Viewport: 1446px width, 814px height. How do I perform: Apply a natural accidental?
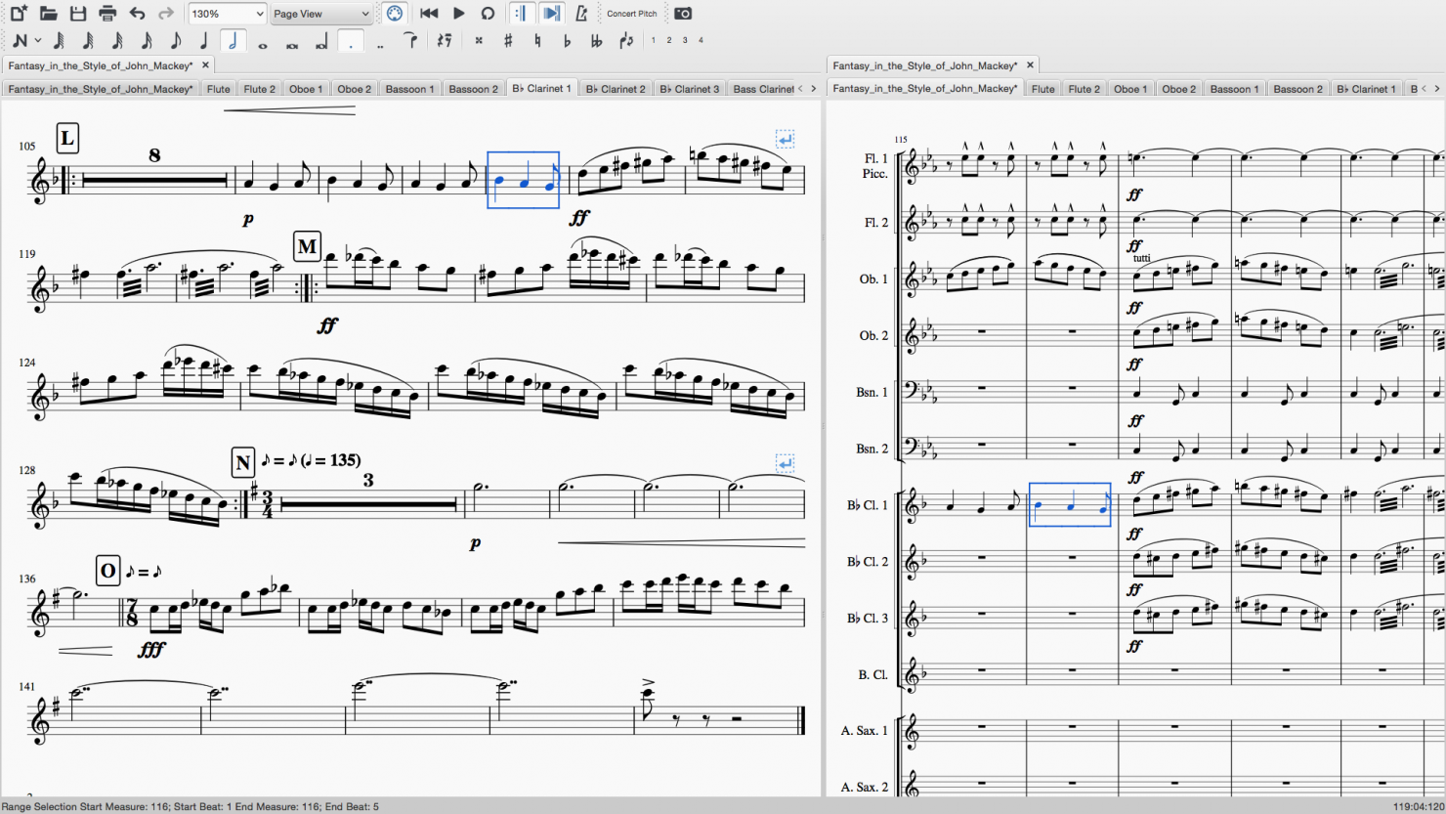point(538,40)
